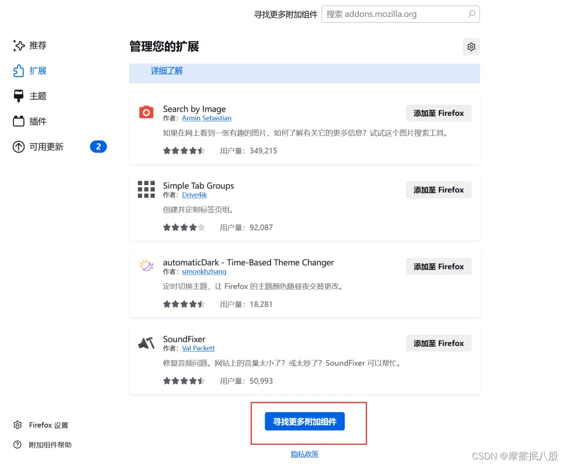Click the blue updates count badge showing 2
Viewport: 566px width, 466px height.
98,146
